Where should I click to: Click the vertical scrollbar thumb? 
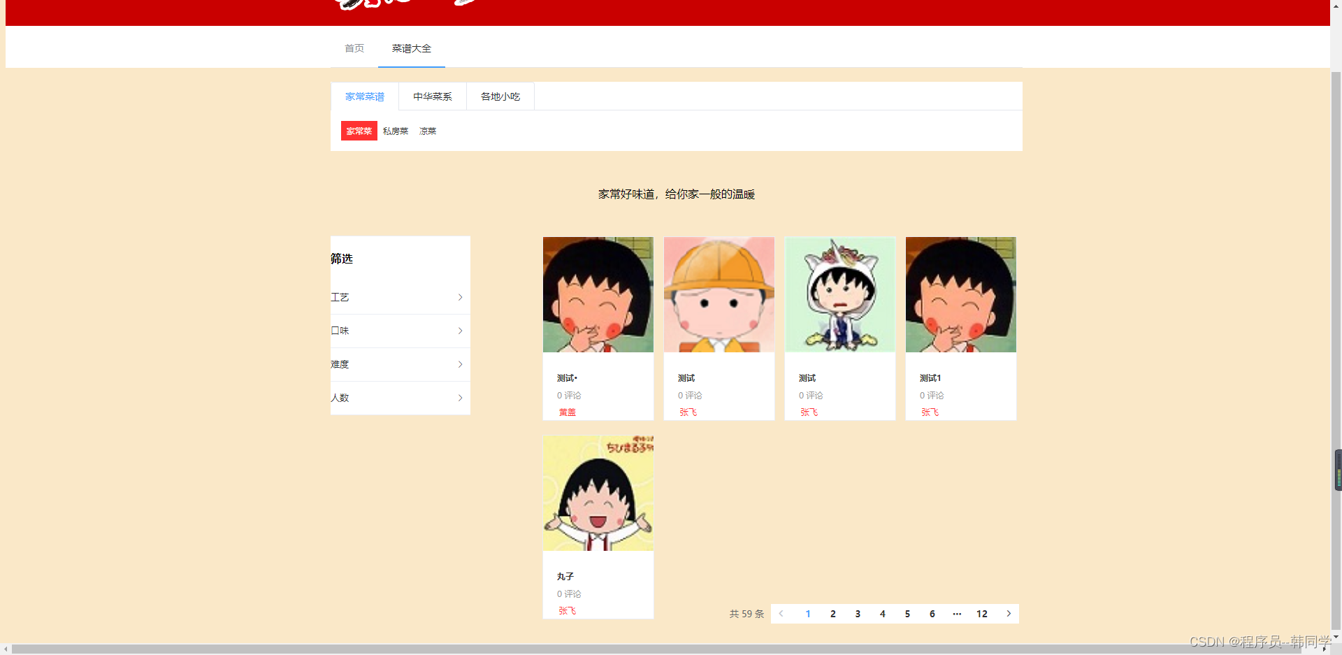[x=1336, y=350]
